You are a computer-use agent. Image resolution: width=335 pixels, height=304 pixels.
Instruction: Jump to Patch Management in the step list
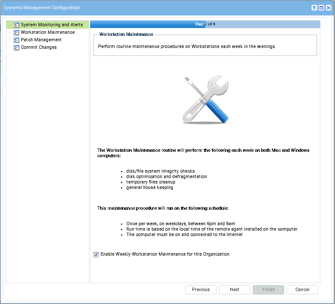click(x=41, y=40)
